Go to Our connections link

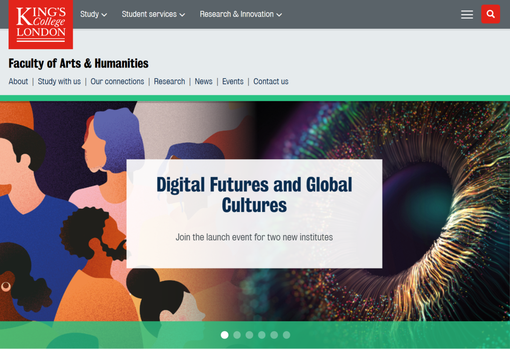(117, 81)
